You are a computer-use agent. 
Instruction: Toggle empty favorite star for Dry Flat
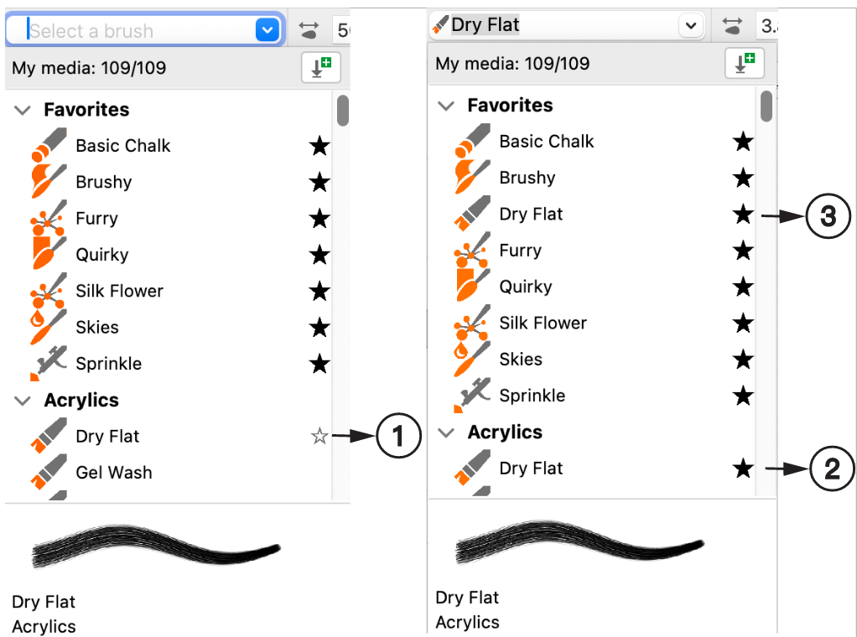pyautogui.click(x=319, y=436)
